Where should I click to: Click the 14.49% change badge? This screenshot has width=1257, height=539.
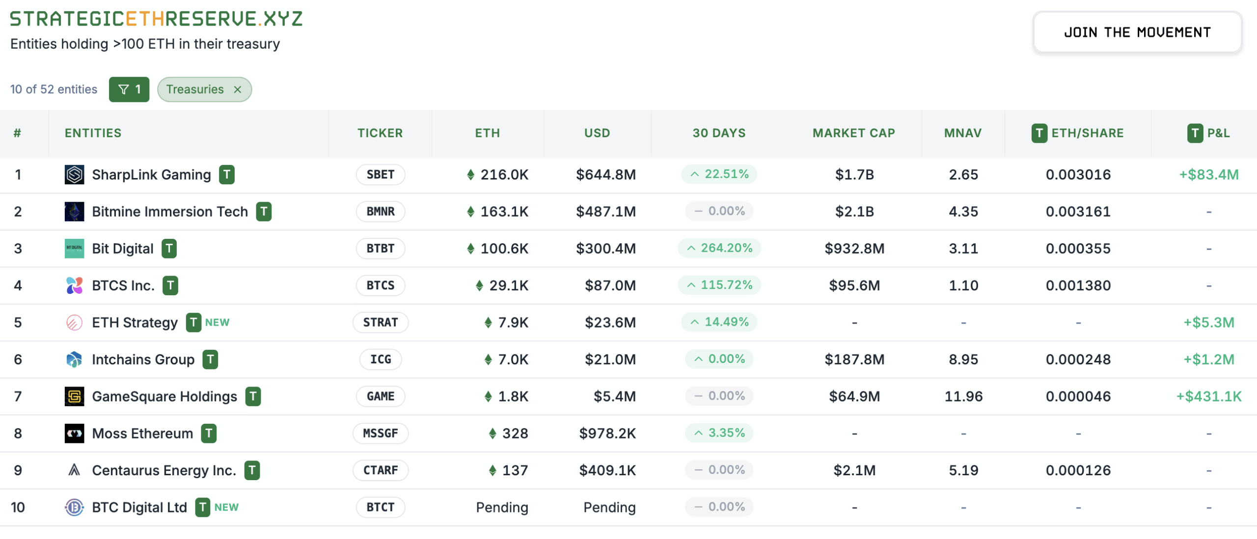click(x=719, y=322)
